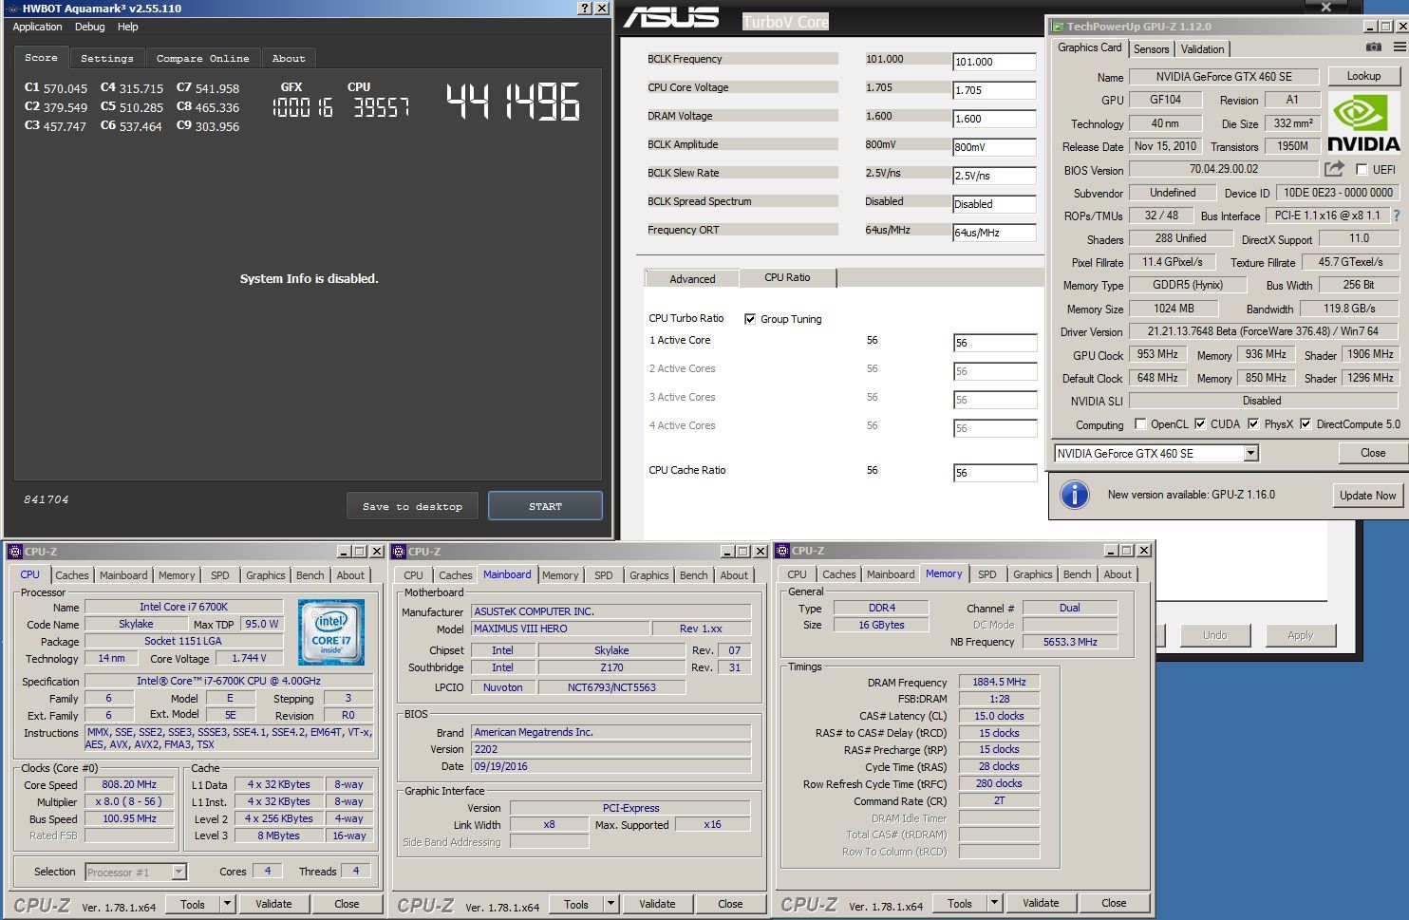Click the CPU-Z Memory window title icon
Viewport: 1409px width, 920px height.
(783, 551)
